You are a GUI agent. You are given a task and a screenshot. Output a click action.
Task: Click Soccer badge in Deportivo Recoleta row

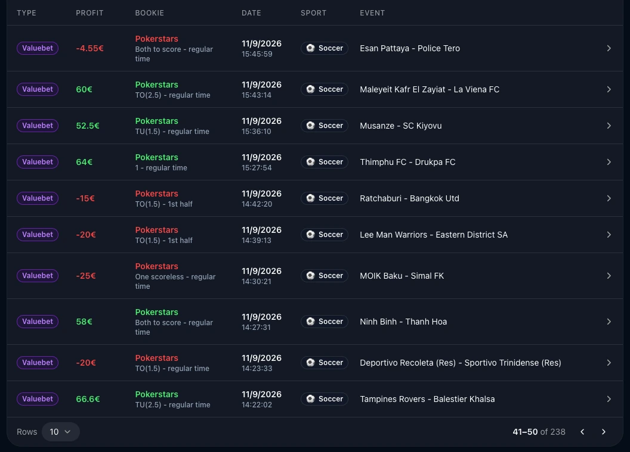tap(324, 363)
